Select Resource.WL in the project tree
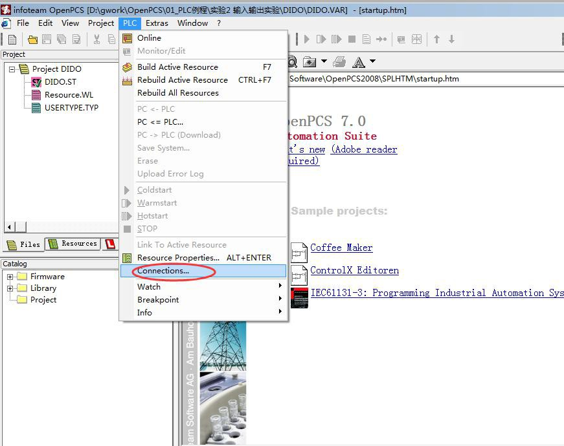 click(68, 95)
